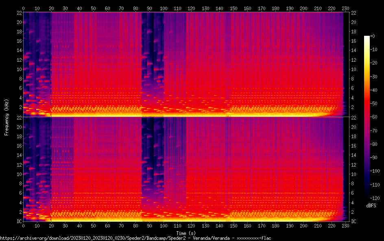Image resolution: width=384 pixels, height=241 pixels.
Task: Click the 10 kHz label left of lower channel
Action: tap(18, 174)
